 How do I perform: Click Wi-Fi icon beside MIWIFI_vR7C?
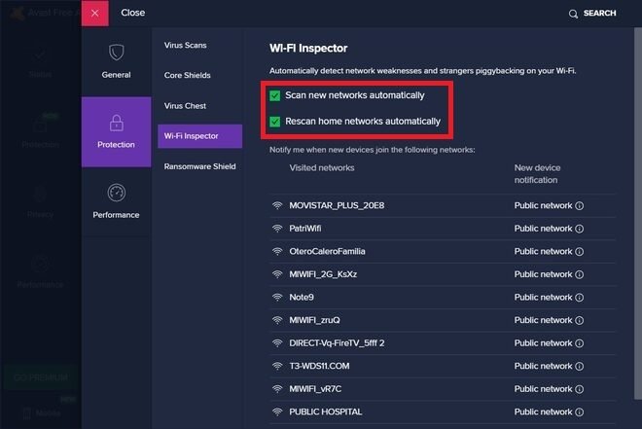pos(277,389)
